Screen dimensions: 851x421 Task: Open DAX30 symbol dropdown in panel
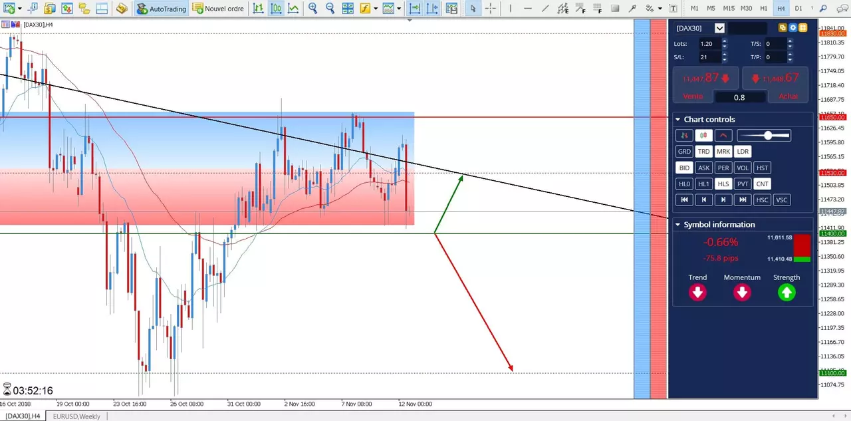click(719, 28)
